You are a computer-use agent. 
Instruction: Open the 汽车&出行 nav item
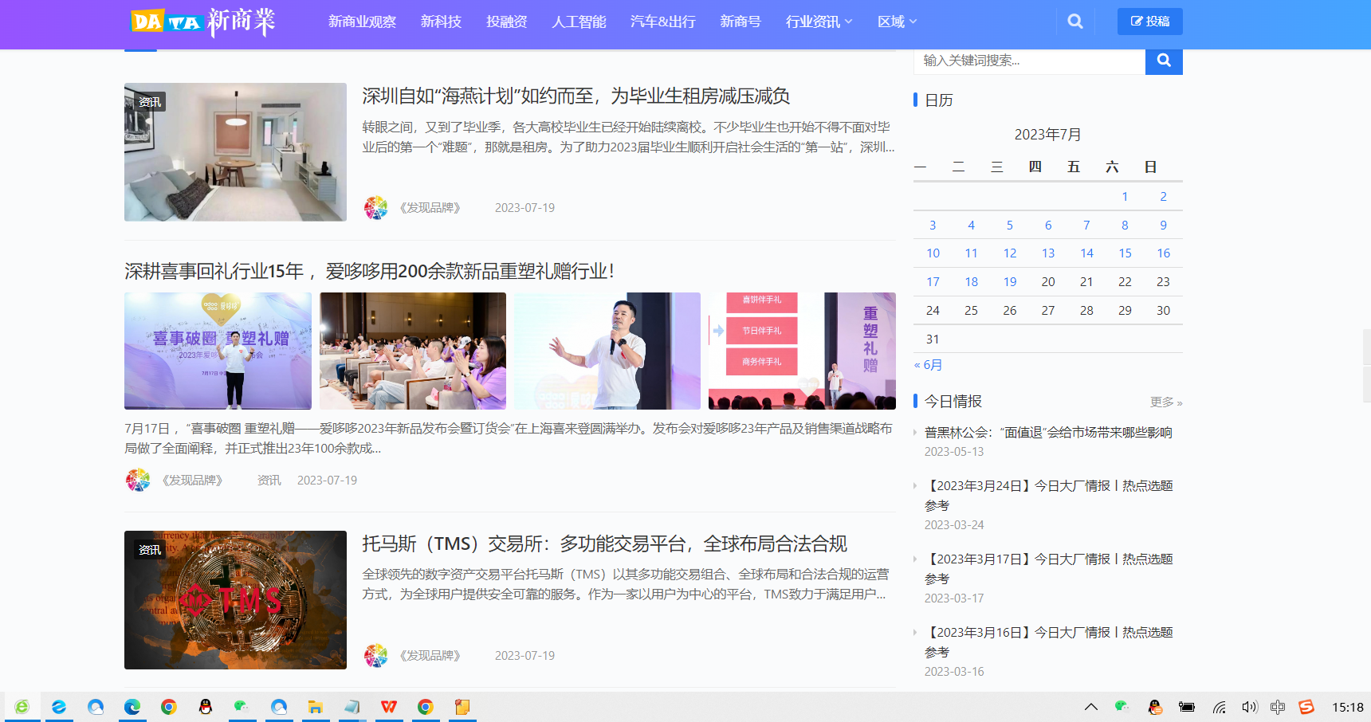[662, 22]
